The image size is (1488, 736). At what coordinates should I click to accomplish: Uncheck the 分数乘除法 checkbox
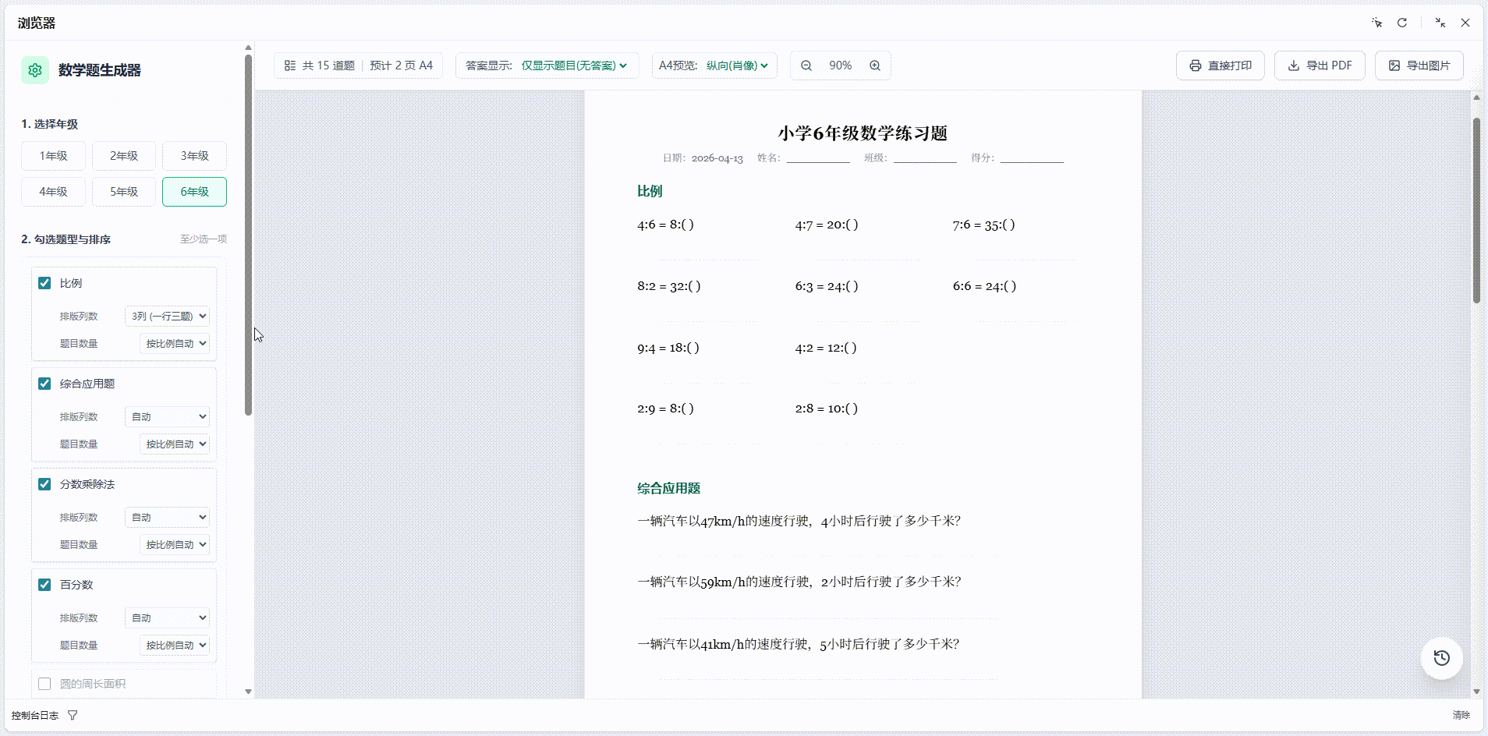coord(44,484)
